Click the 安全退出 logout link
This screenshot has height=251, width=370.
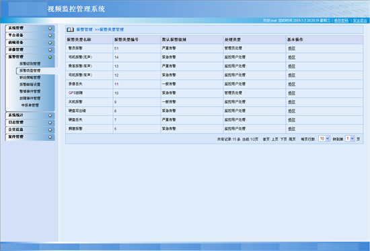(360, 21)
